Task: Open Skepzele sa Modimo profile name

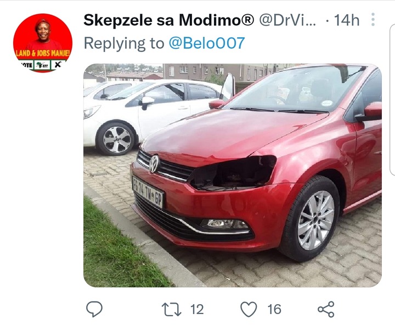Action: point(169,20)
